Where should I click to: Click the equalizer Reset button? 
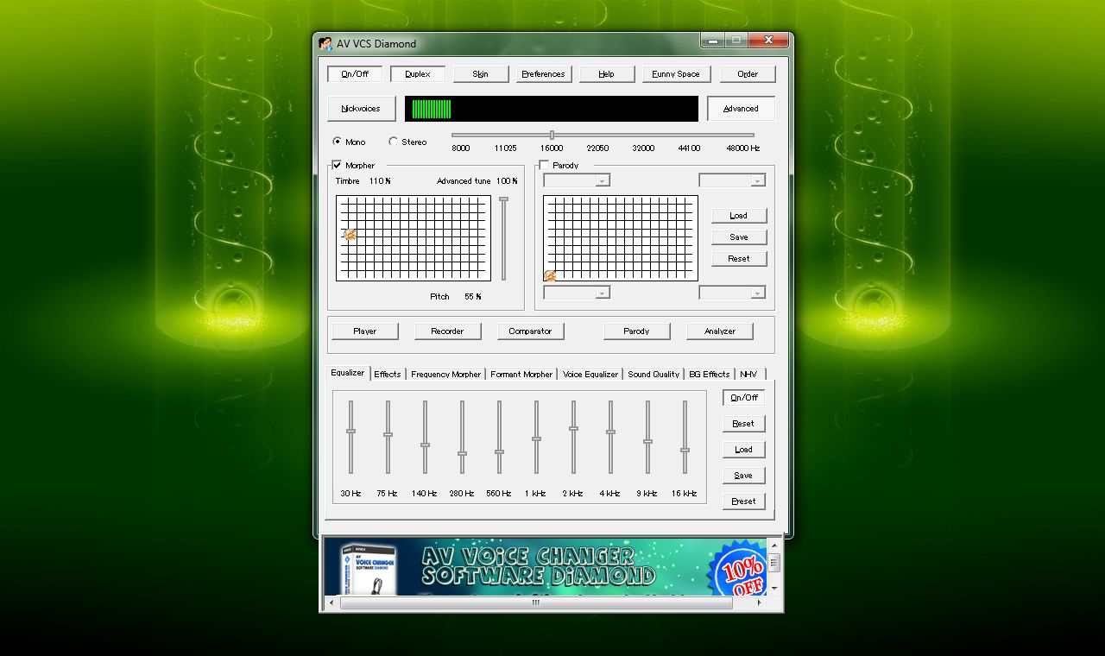coord(744,424)
